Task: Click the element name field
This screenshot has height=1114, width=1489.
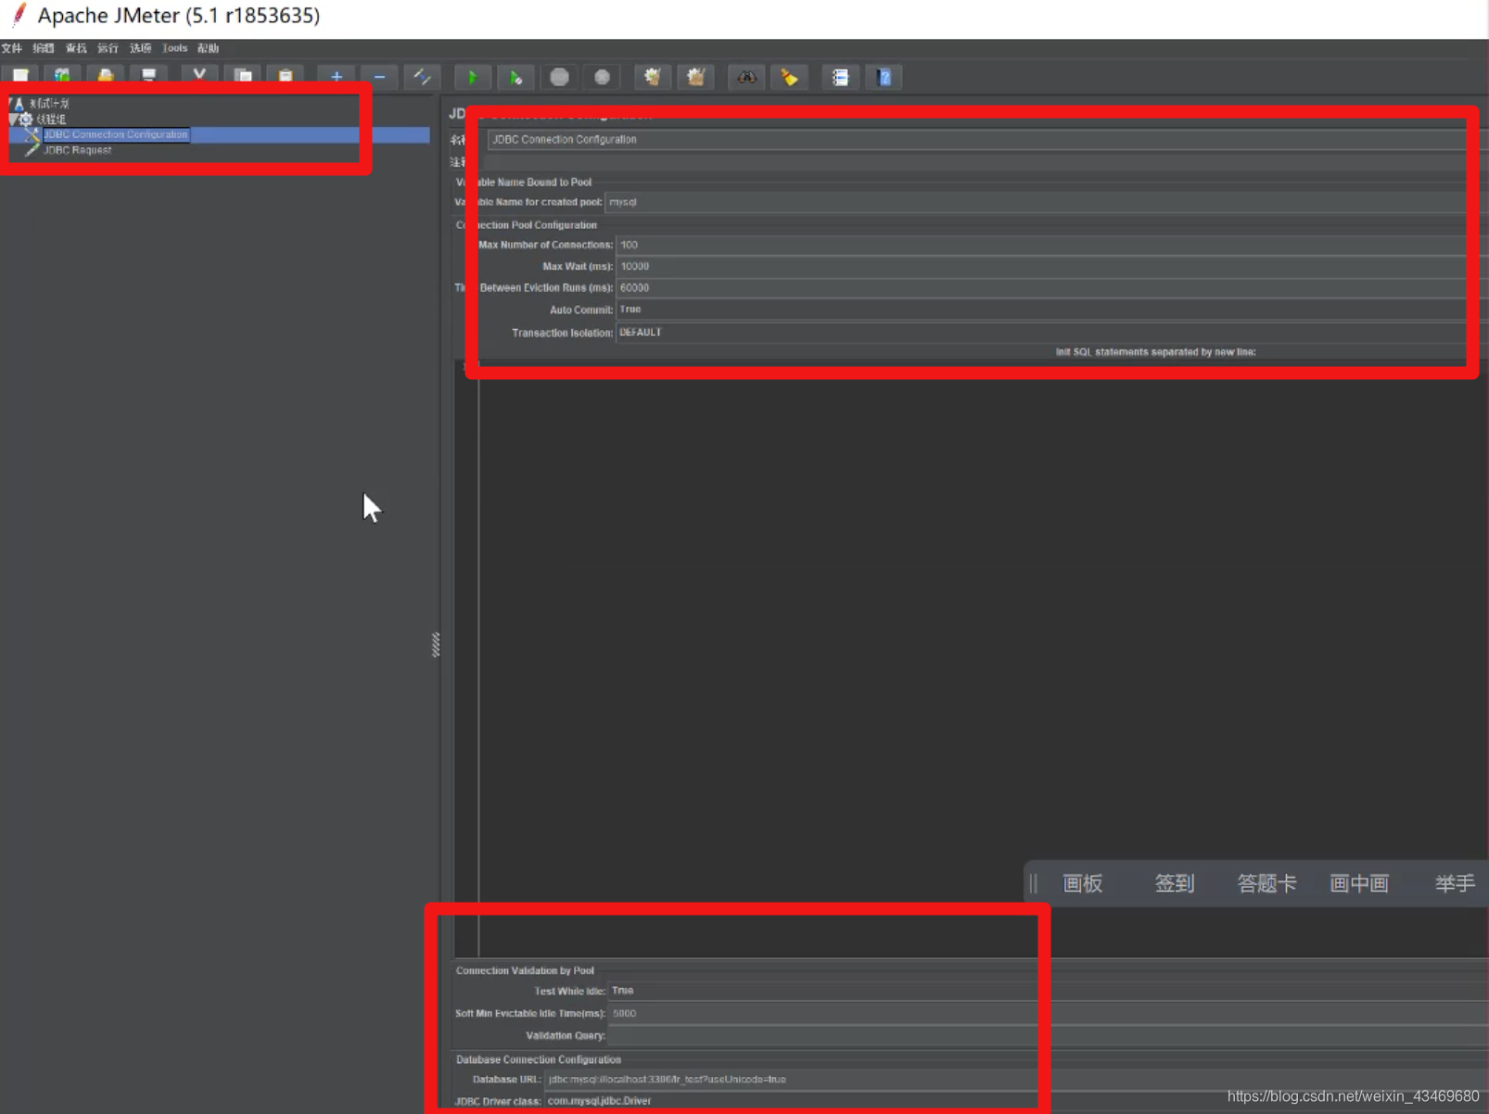Action: [986, 140]
